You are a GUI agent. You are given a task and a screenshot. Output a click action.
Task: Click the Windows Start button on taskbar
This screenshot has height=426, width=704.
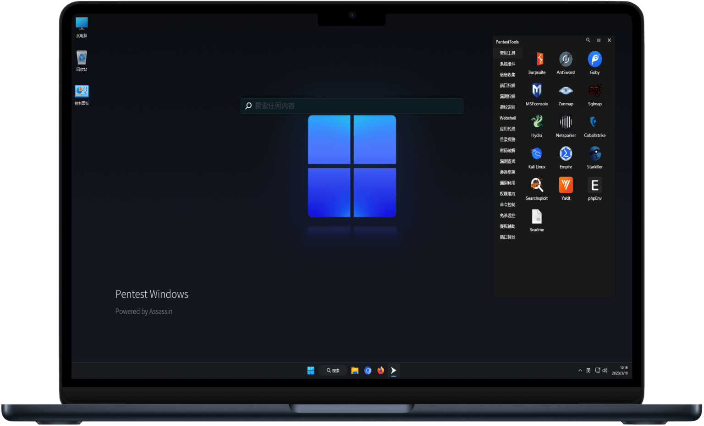[x=311, y=371]
